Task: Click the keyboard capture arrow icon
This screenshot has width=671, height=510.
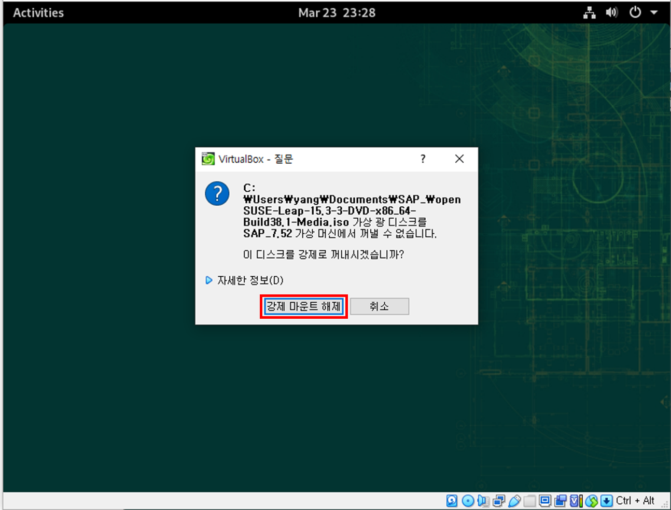Action: pos(606,501)
